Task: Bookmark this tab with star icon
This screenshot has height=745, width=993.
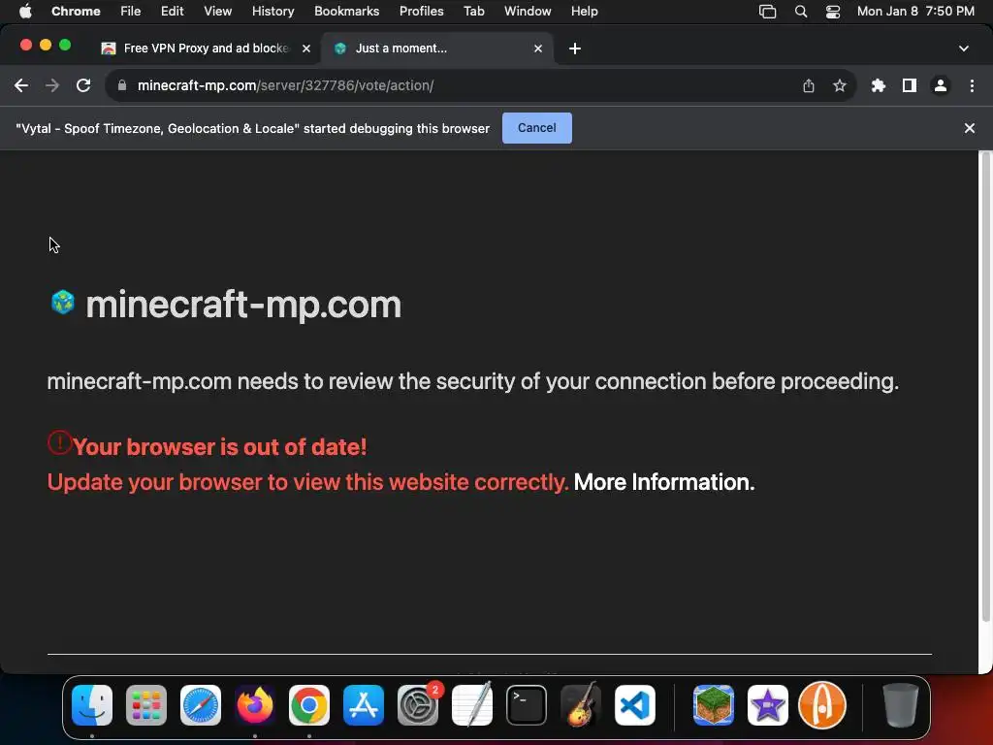Action: (840, 85)
